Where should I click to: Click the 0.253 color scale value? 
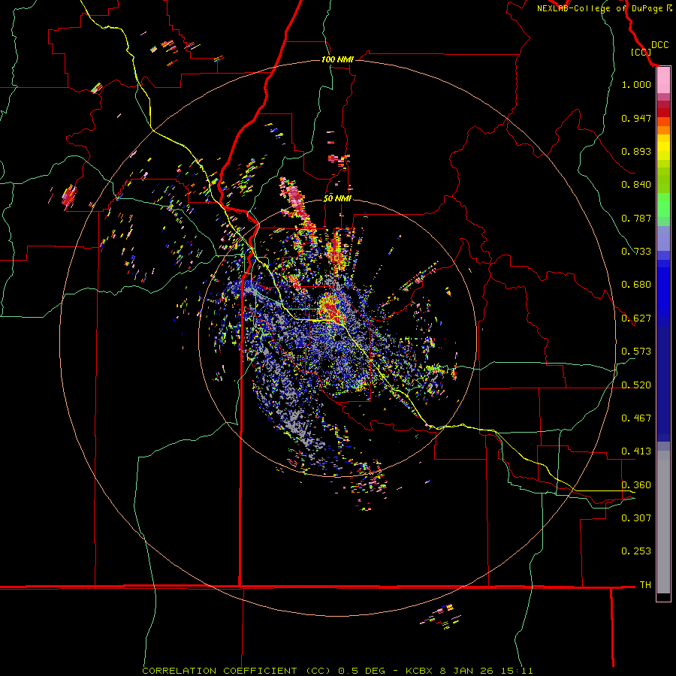636,551
